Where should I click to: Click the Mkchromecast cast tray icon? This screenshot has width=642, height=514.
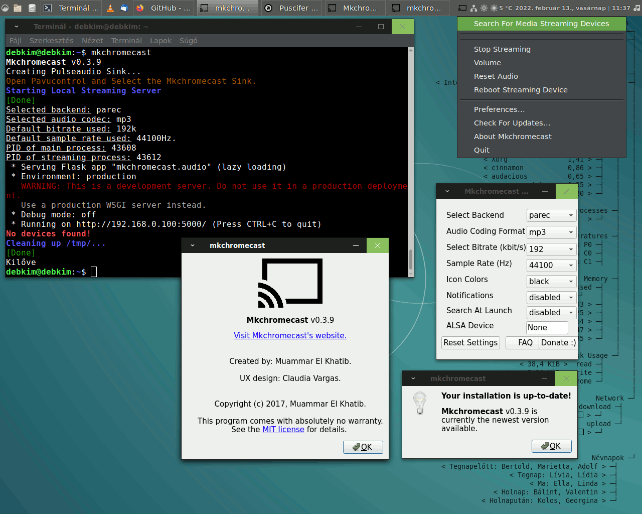462,8
